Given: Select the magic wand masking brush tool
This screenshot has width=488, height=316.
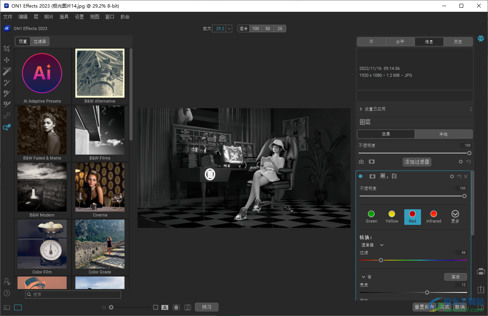Looking at the screenshot, I should [x=7, y=71].
